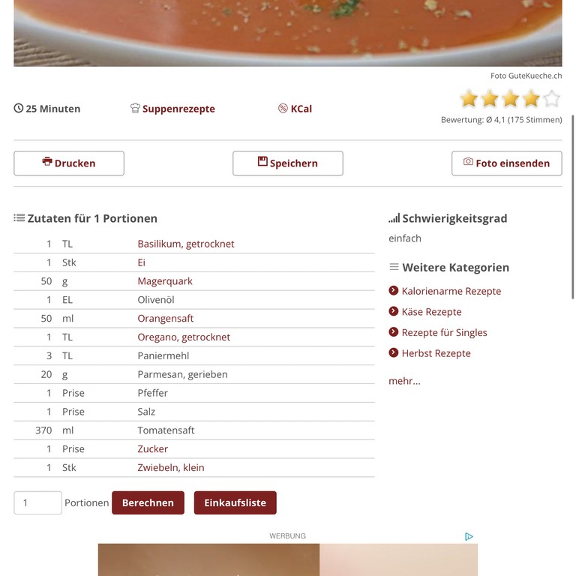Click the AdChoices icon above the ad
The height and width of the screenshot is (576, 576).
point(469,536)
